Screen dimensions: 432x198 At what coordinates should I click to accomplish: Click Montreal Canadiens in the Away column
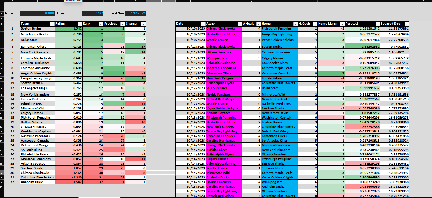224,68
